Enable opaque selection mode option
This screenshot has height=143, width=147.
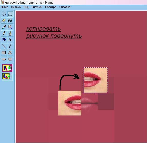coord(7,68)
